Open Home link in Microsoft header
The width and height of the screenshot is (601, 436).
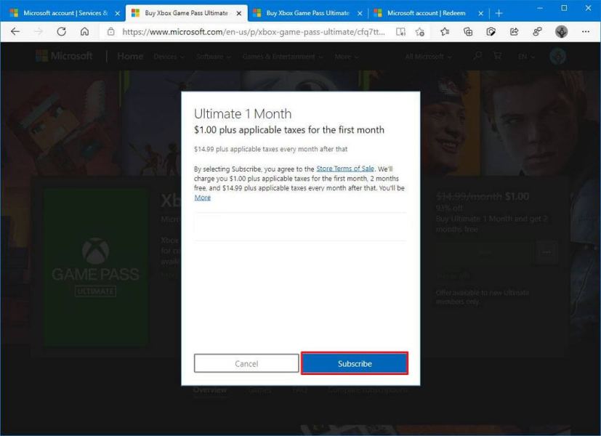pos(130,57)
